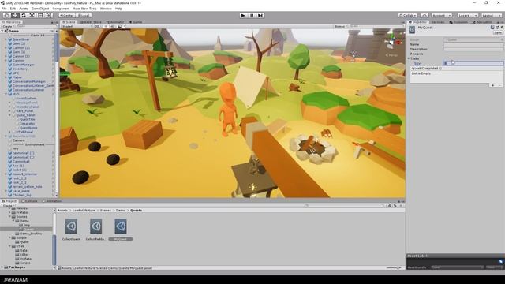Select the MyQuest asset thumbnail

point(121,226)
